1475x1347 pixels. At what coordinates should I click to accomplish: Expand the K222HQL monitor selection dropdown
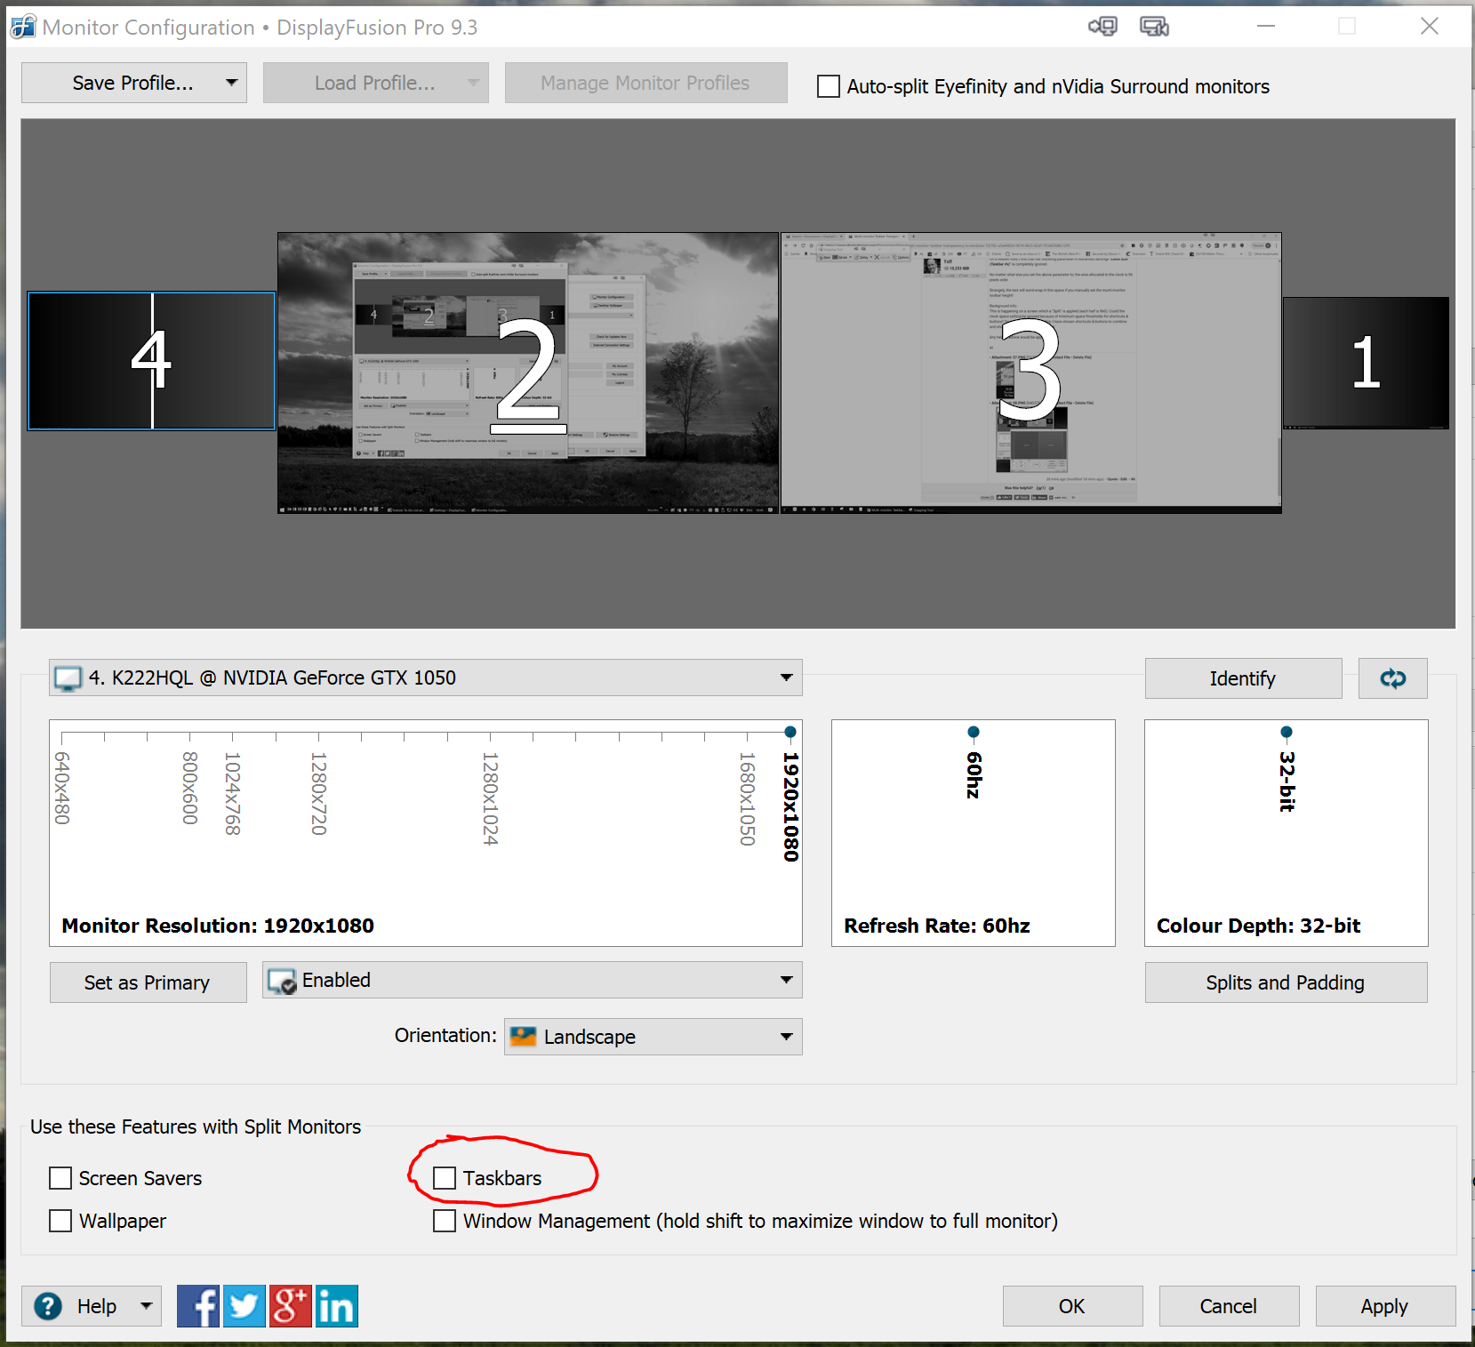[425, 678]
